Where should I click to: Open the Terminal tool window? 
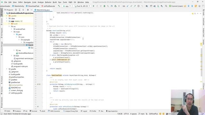pyautogui.click(x=33, y=111)
